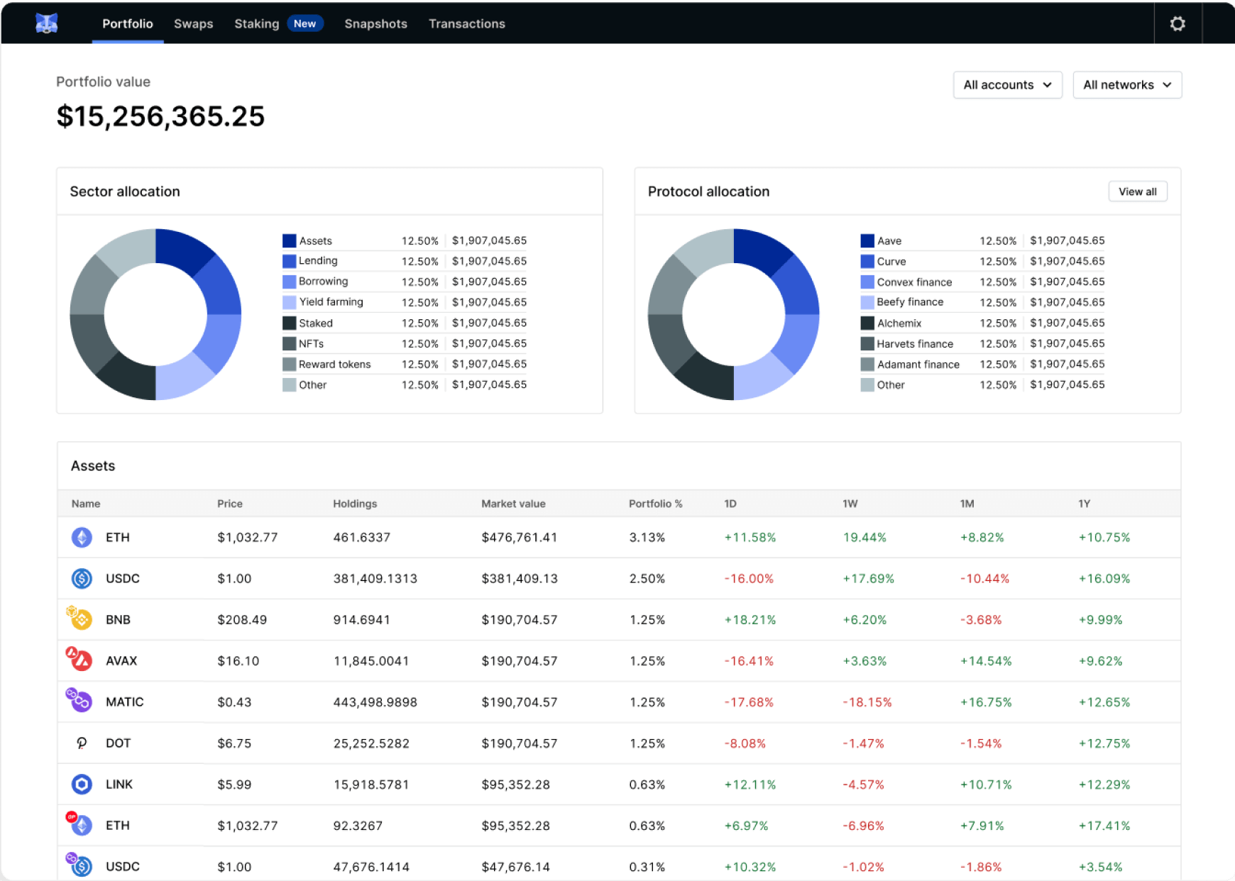Sort by the 1Y column header

pyautogui.click(x=1085, y=504)
